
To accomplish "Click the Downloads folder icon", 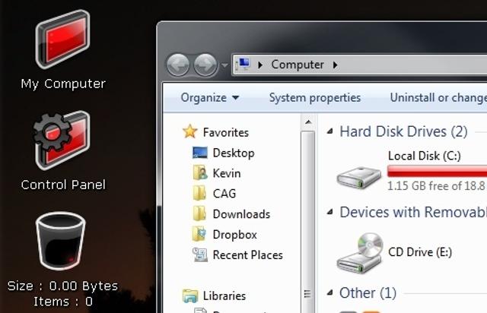I will pos(199,213).
